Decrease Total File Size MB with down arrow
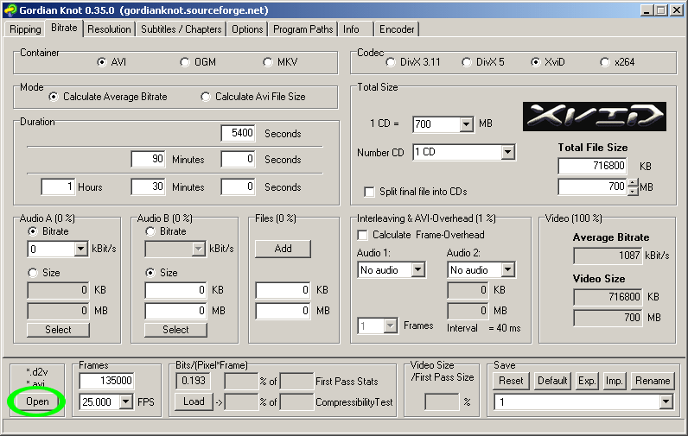The width and height of the screenshot is (688, 436). pos(633,191)
